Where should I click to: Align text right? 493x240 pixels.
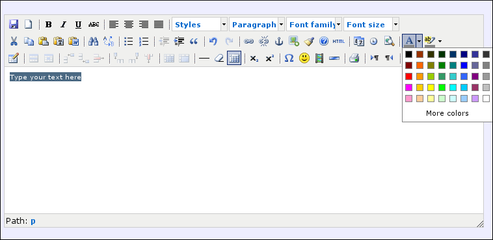(x=144, y=24)
